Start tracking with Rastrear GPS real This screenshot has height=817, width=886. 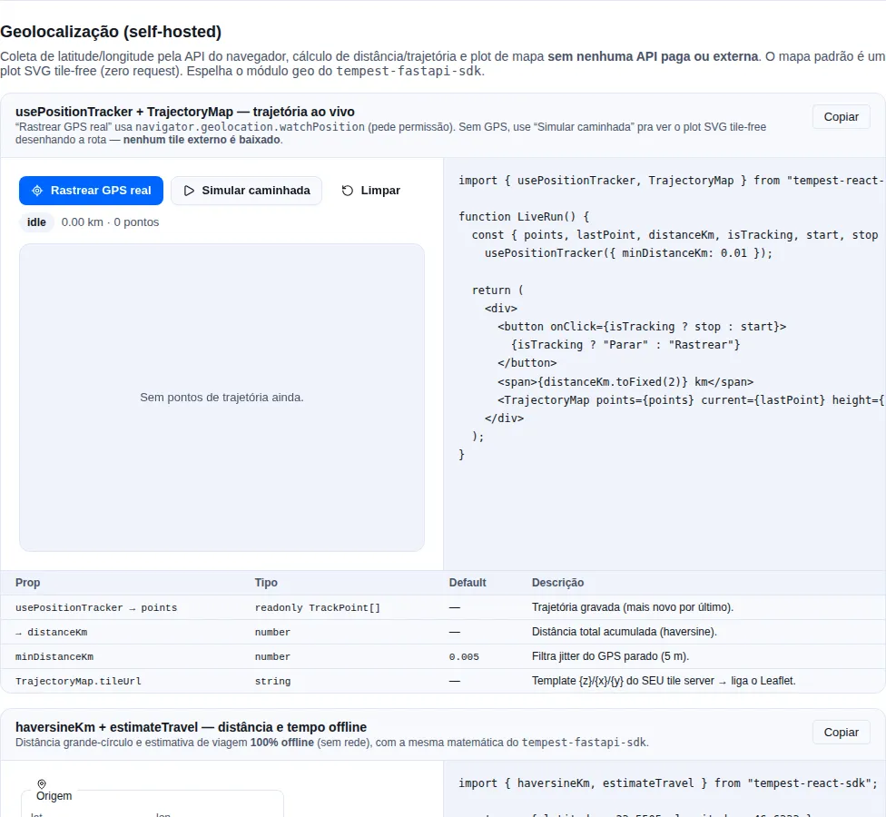tap(91, 191)
